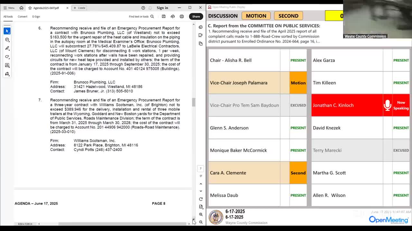Click Sign in

coord(162,8)
